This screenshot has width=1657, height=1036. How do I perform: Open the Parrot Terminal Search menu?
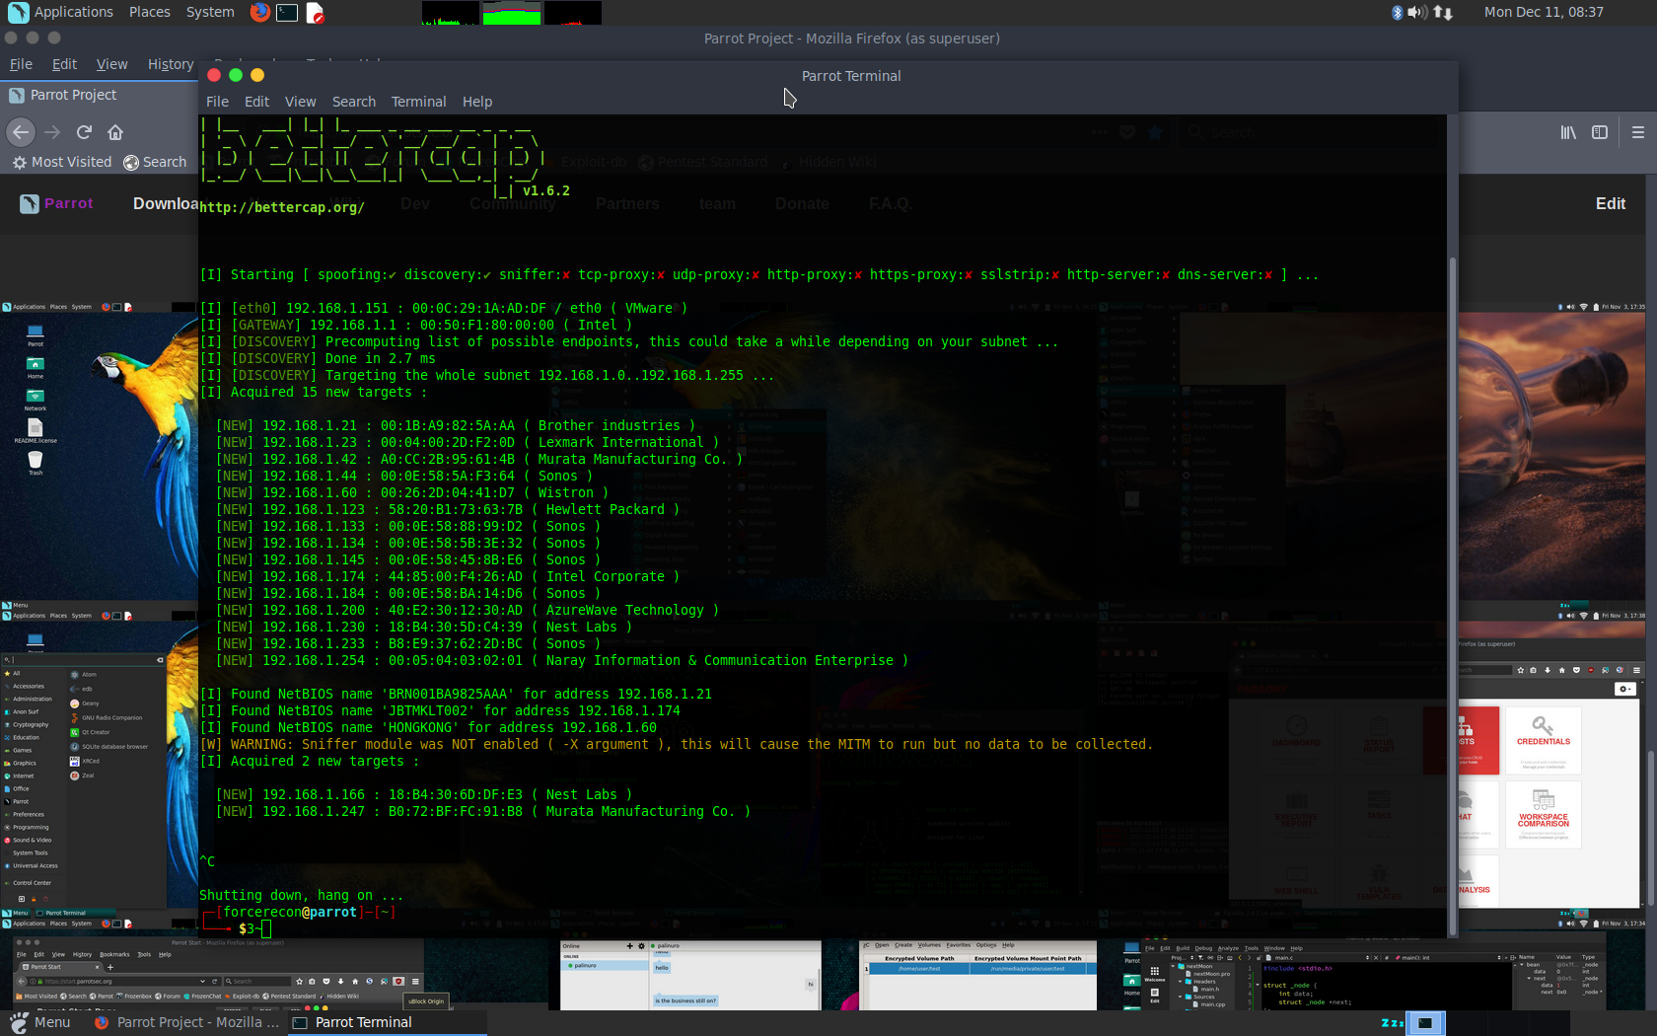coord(353,102)
